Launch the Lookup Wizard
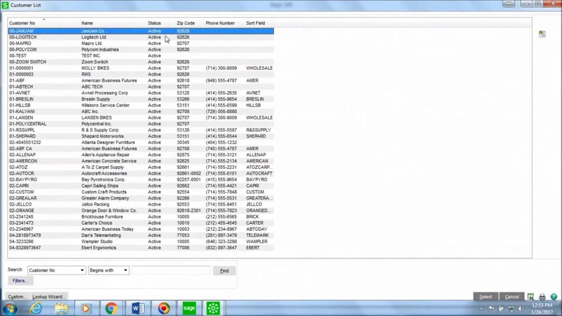The width and height of the screenshot is (562, 316). 49,297
